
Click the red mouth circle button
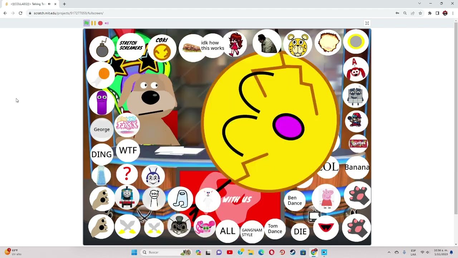(326, 228)
